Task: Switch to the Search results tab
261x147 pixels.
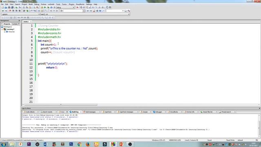Action: [x=47, y=112]
